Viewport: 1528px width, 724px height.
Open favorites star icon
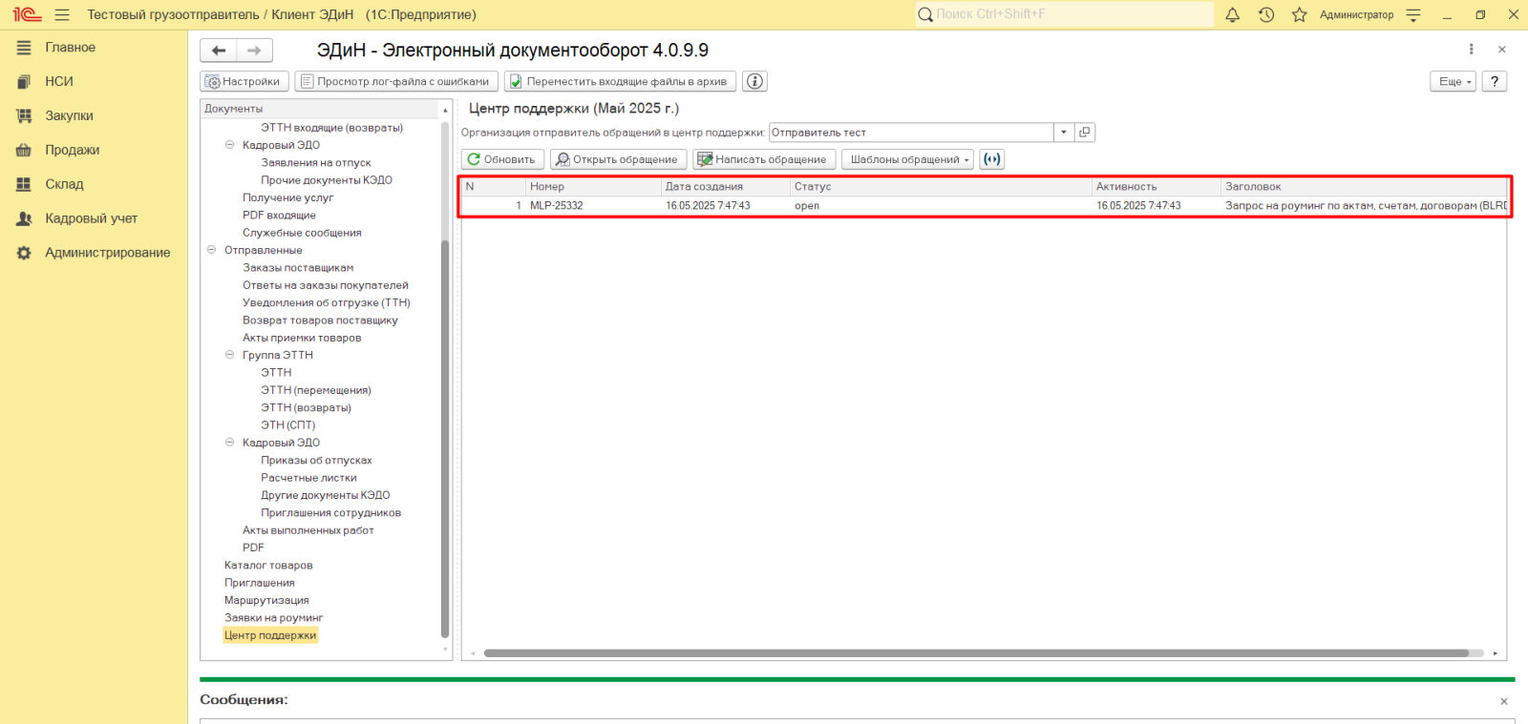click(1299, 14)
